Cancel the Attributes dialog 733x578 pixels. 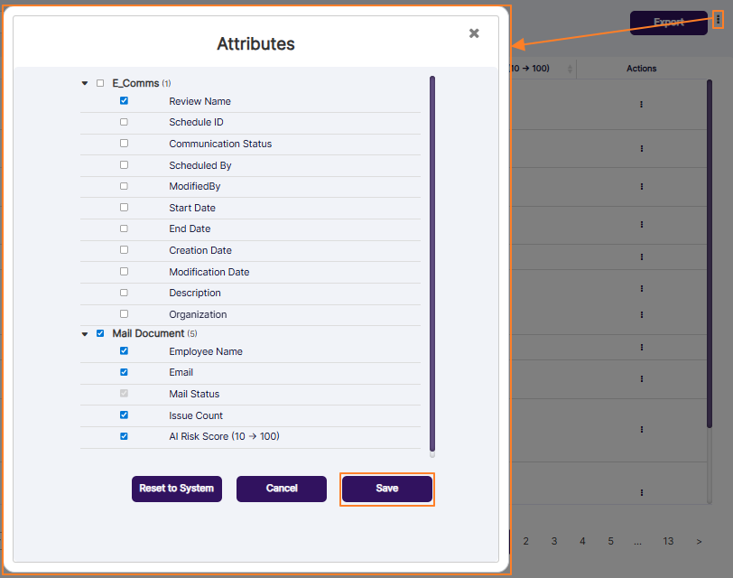pyautogui.click(x=281, y=488)
